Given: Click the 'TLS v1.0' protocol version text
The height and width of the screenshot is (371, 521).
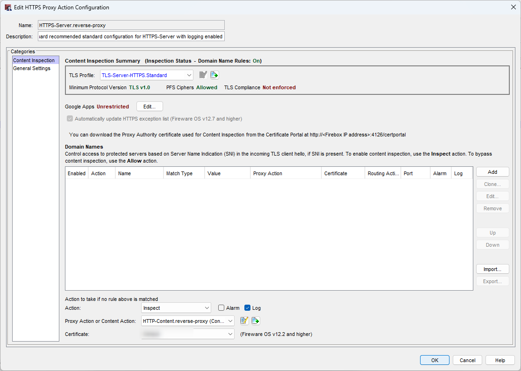Looking at the screenshot, I should pos(140,87).
